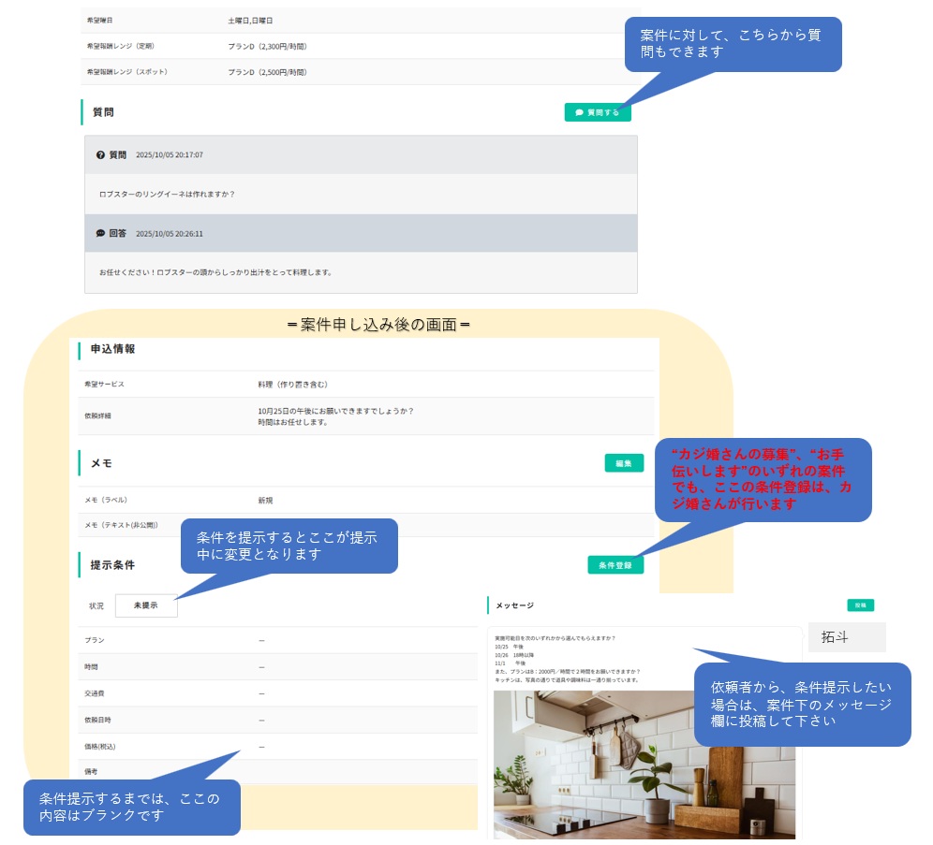Select the メッセージ panel heading
The height and width of the screenshot is (845, 933).
click(514, 606)
